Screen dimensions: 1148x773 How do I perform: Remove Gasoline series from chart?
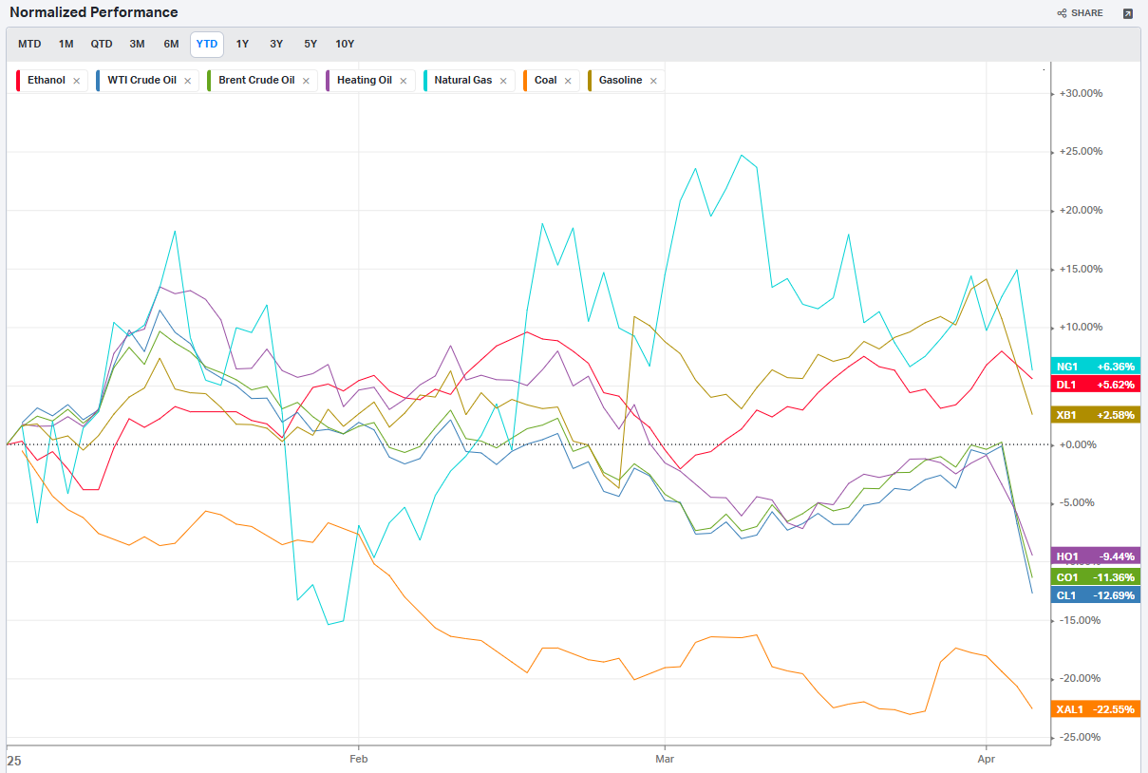tap(653, 81)
